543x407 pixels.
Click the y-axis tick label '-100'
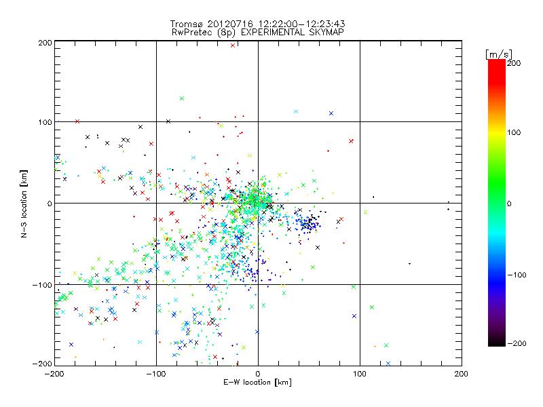click(42, 285)
